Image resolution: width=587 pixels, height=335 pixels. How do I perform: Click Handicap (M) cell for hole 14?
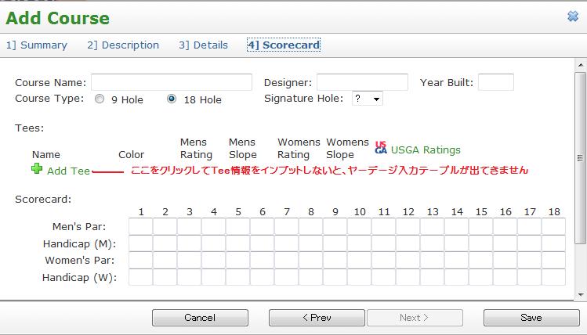(456, 243)
